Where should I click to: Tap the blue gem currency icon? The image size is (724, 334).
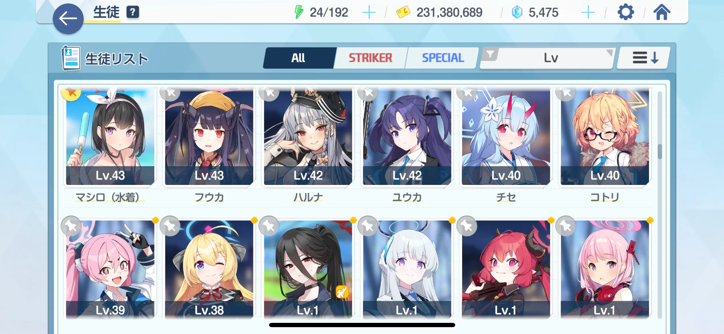click(517, 12)
